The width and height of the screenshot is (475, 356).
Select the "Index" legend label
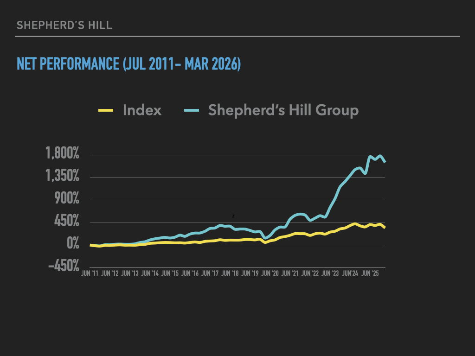click(142, 110)
